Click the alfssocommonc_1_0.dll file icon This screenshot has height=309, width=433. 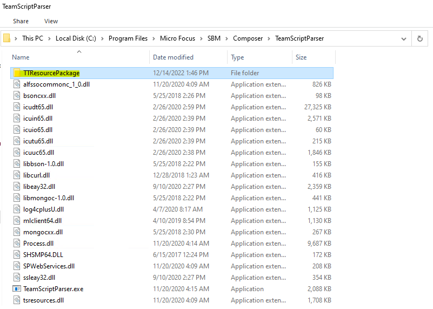[17, 84]
